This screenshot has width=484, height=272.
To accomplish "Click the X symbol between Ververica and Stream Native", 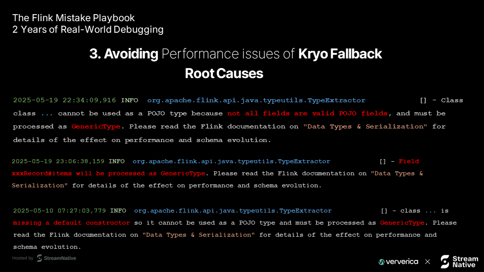I will 428,262.
